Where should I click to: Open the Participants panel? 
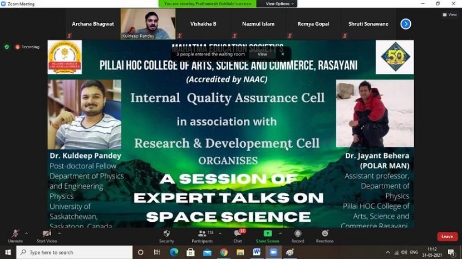coord(202,235)
